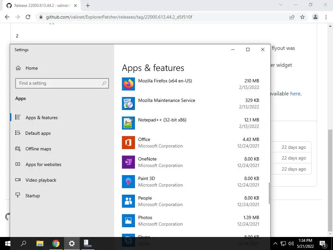Click the GitHub URL in address bar
The height and width of the screenshot is (250, 333).
click(119, 17)
